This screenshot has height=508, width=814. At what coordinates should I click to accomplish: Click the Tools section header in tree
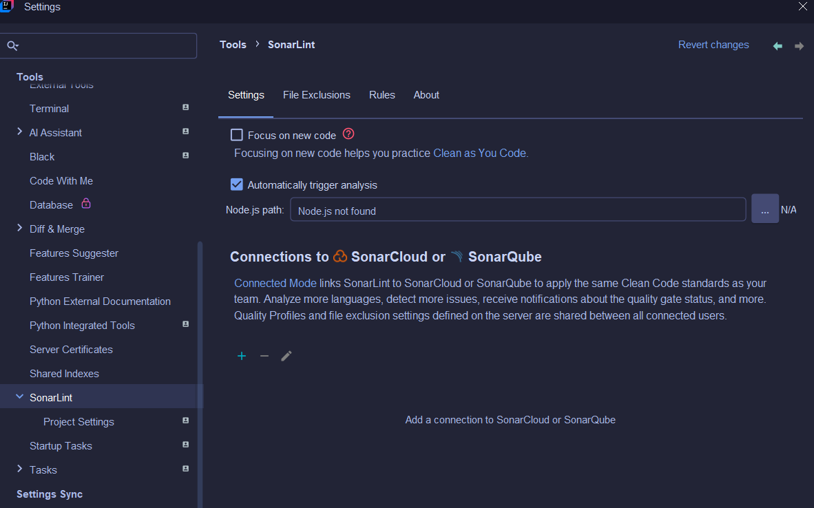pos(30,77)
